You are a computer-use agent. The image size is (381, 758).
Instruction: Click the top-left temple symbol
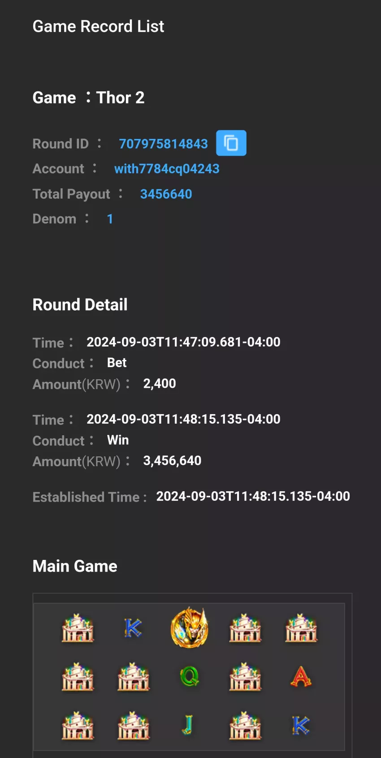point(78,628)
